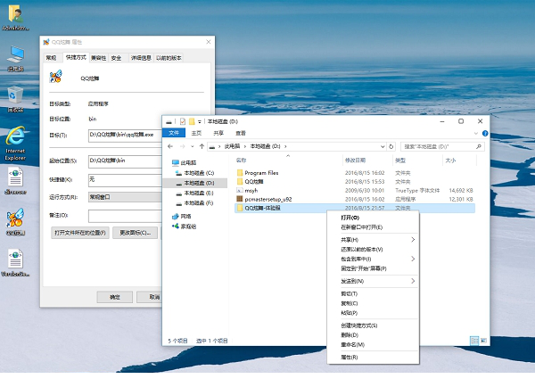535x387 pixels.
Task: Click the 目标(T) path input field
Action: pos(125,136)
